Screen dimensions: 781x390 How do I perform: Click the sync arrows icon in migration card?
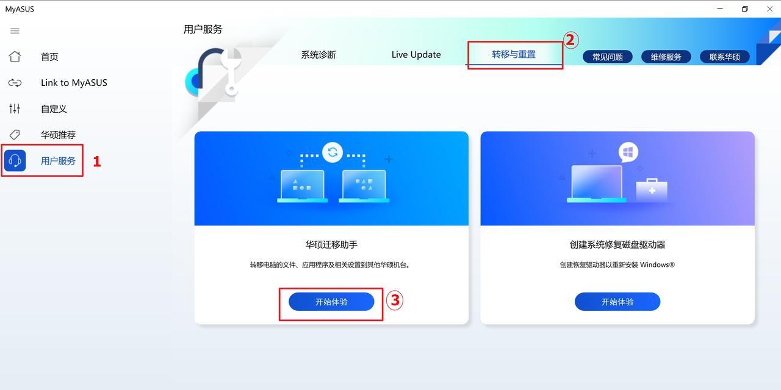(x=333, y=152)
